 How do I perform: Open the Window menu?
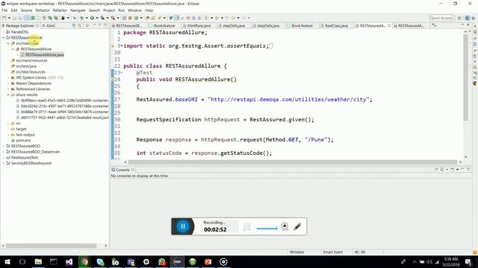point(134,10)
